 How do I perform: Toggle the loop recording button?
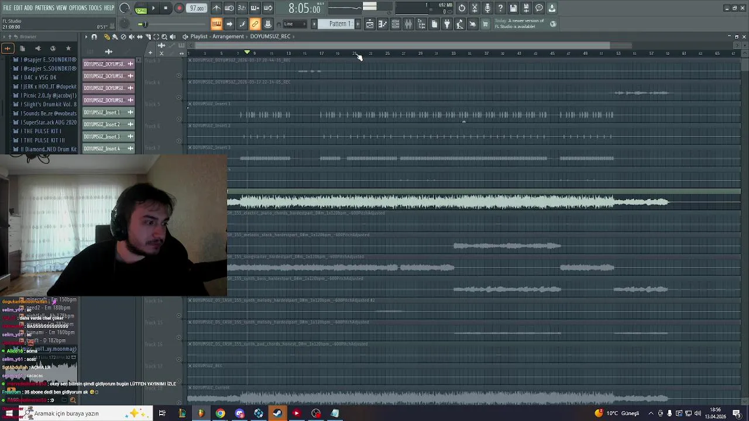click(x=268, y=8)
